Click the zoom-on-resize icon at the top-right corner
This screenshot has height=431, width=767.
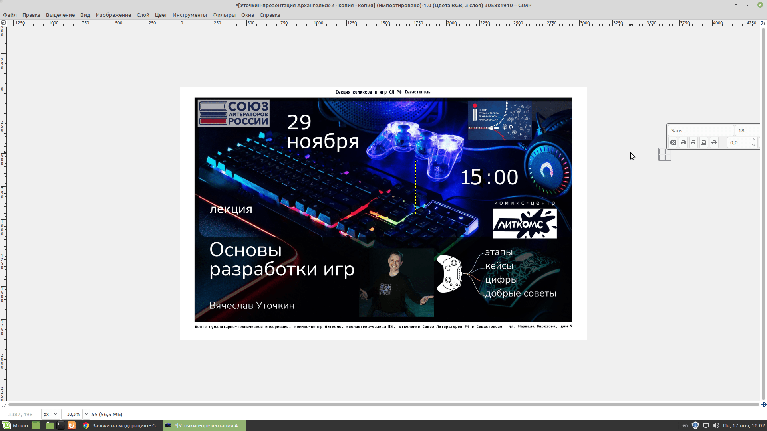click(763, 23)
